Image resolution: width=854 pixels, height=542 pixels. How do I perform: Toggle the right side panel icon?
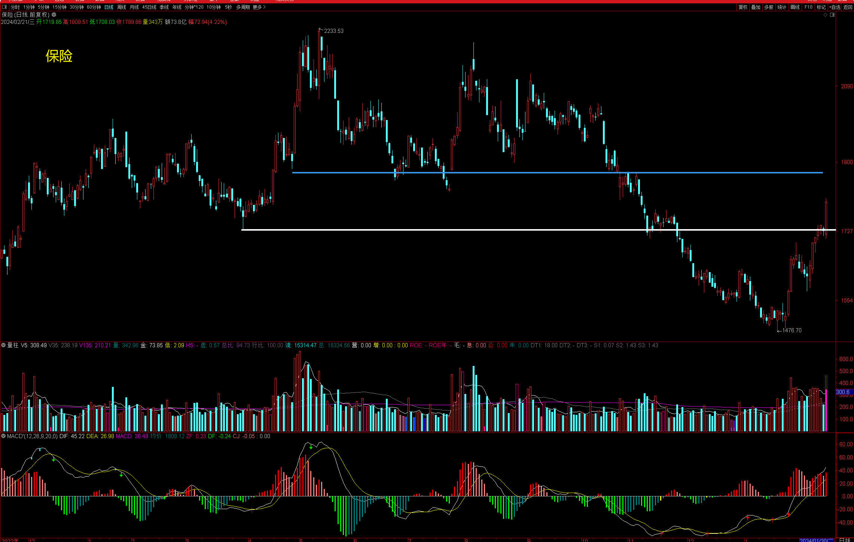(x=832, y=15)
